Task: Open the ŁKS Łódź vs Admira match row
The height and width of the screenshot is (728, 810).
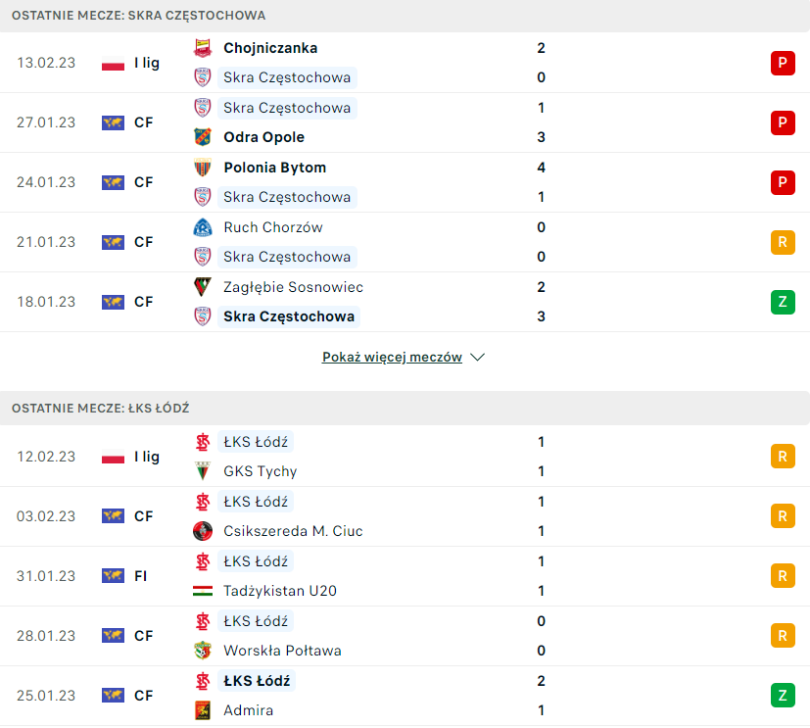Action: 392,696
